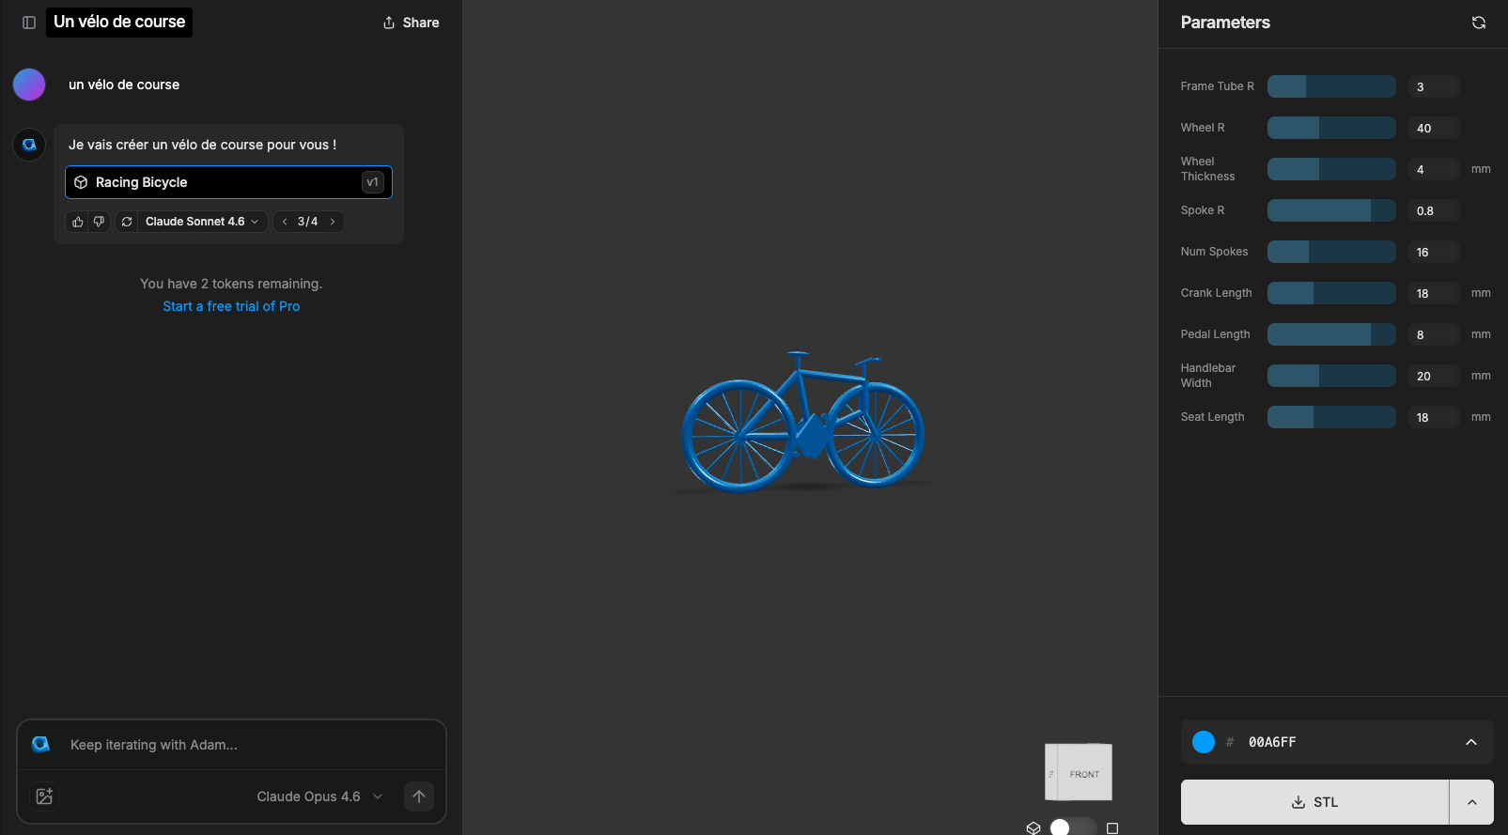Open the Claude Sonnet 4.6 model dropdown
Image resolution: width=1508 pixels, height=835 pixels.
coord(201,222)
